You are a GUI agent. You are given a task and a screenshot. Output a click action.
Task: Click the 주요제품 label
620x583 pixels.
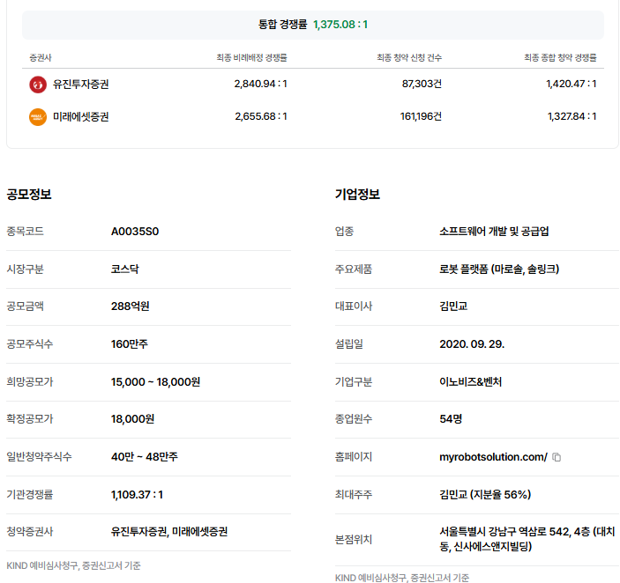[354, 269]
